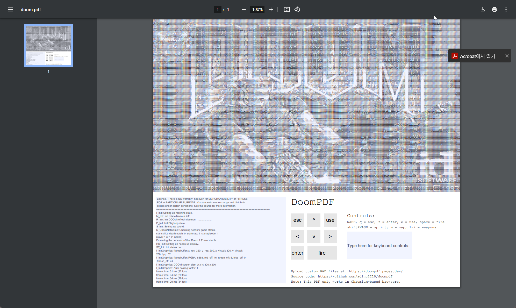516x308 pixels.
Task: Open the PDF in Acrobat
Action: (477, 56)
